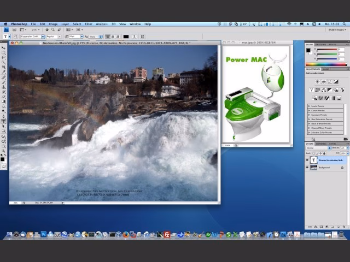The height and width of the screenshot is (262, 350).
Task: Toggle text orientation button in options bar
Action: coord(16,37)
